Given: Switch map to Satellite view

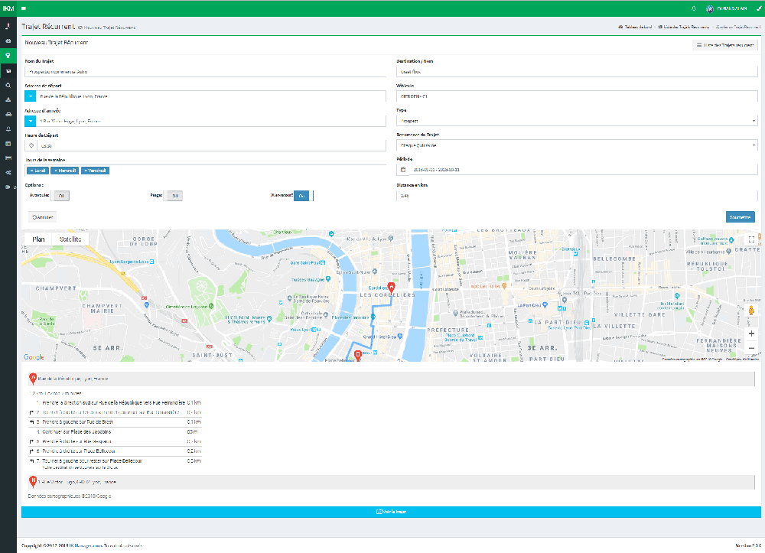Looking at the screenshot, I should coord(70,239).
